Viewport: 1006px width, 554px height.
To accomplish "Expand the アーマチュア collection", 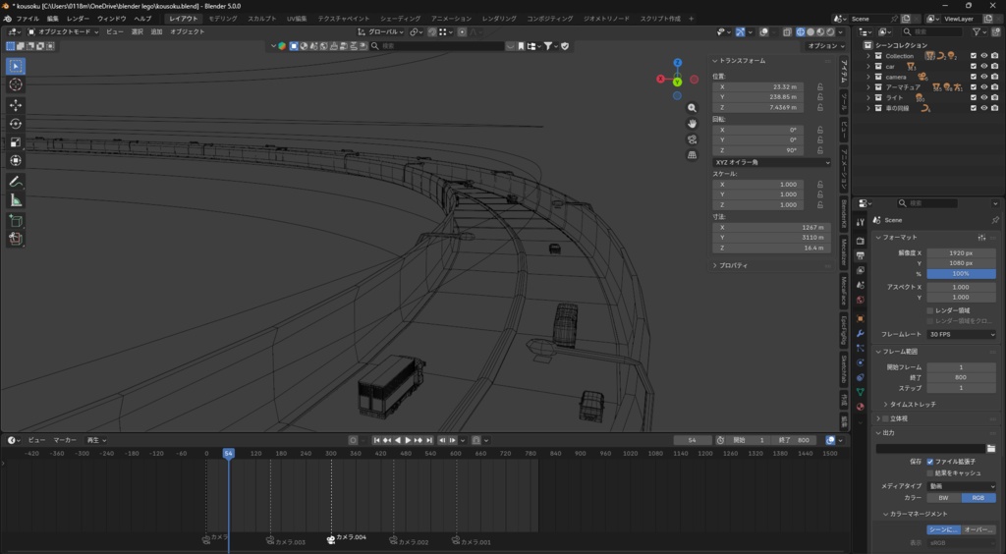I will point(868,87).
